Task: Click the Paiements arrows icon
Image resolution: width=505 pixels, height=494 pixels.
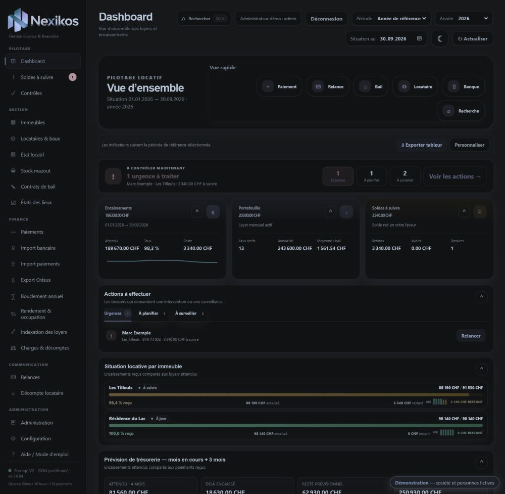Action: [13, 232]
